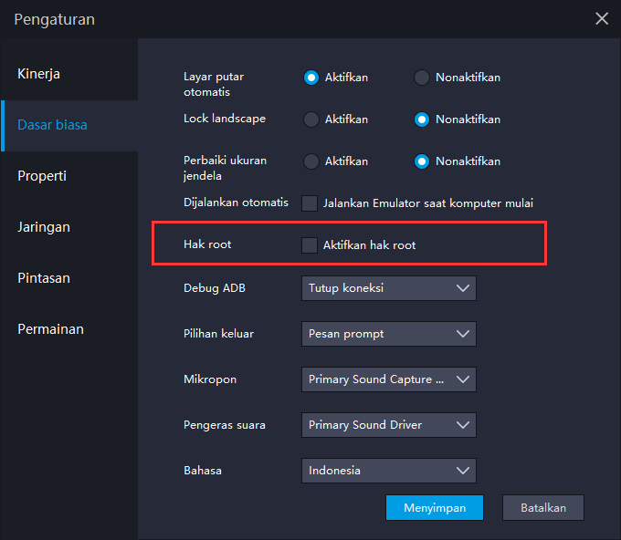Select Nonaktifkan for Layar putar otomatis
This screenshot has width=621, height=540.
421,78
